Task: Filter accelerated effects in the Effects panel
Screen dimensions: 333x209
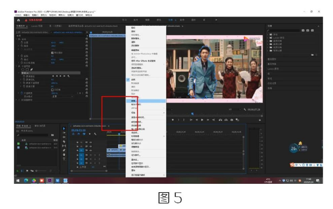Action: click(x=303, y=30)
